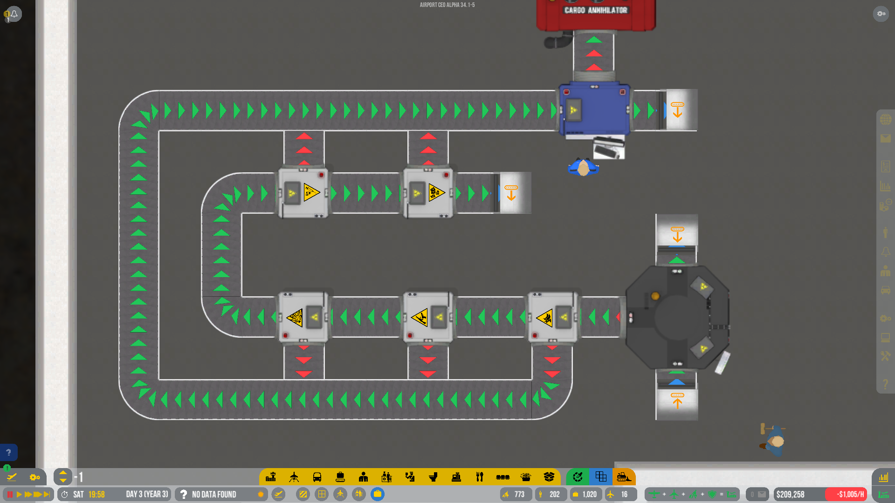Open the settings gears in the top-right corner
Viewport: 895px width, 503px height.
pyautogui.click(x=881, y=14)
